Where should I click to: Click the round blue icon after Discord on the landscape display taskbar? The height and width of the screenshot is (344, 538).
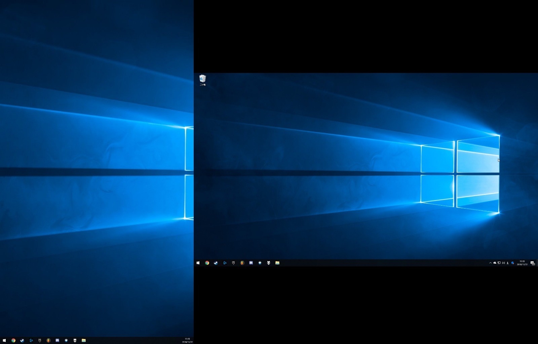tap(260, 263)
